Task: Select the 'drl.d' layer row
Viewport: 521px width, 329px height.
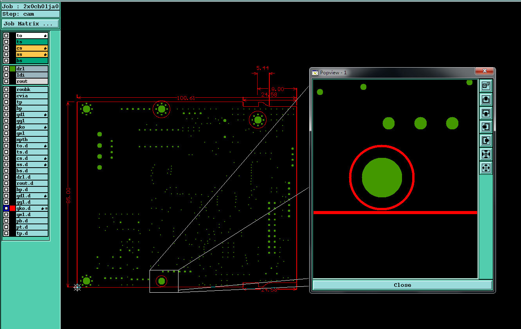Action: point(32,177)
